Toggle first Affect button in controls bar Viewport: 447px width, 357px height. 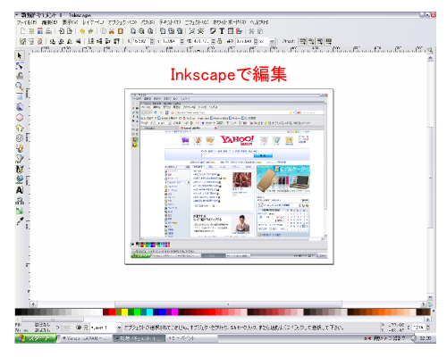pos(302,41)
